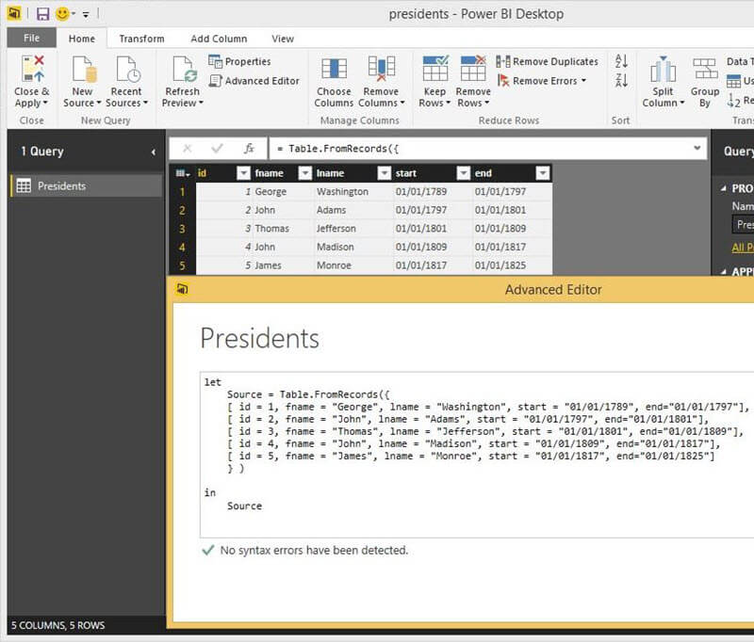Click the Refresh Preview icon
This screenshot has width=754, height=642.
pyautogui.click(x=185, y=69)
